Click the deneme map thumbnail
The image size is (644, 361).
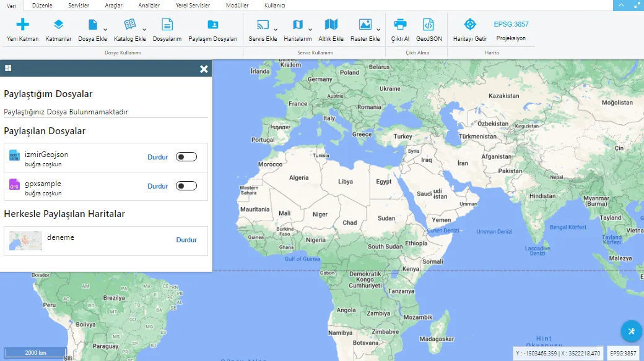coord(25,241)
